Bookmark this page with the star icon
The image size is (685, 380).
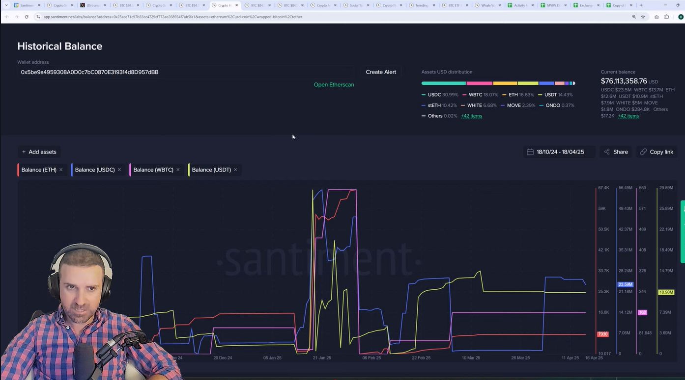[x=643, y=17]
